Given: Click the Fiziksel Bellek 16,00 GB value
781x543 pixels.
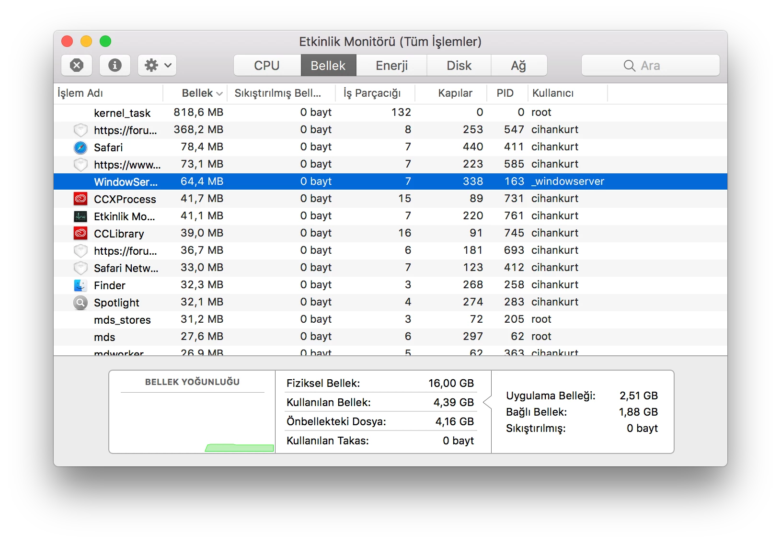Looking at the screenshot, I should 451,383.
